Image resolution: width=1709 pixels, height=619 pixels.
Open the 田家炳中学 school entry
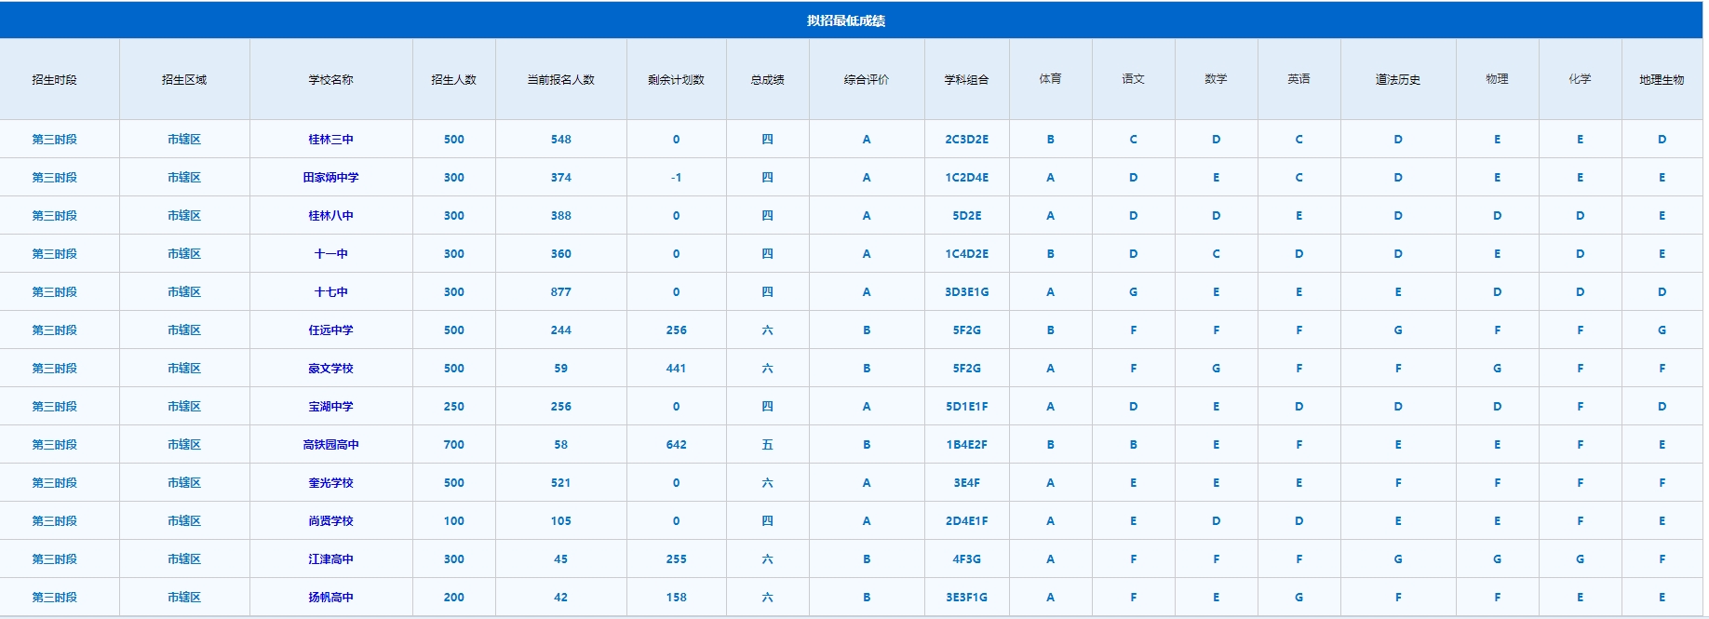tap(330, 178)
